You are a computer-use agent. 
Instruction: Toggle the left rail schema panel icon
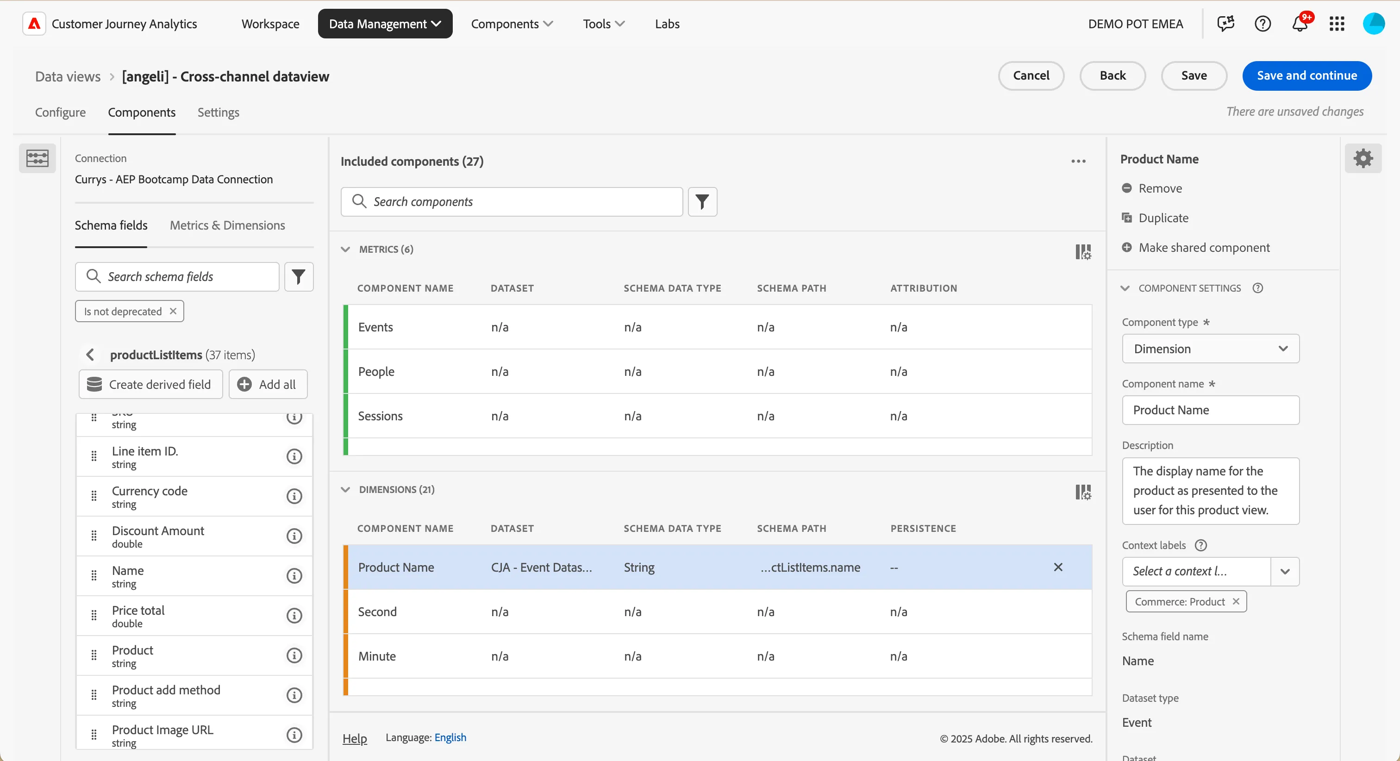click(x=37, y=158)
